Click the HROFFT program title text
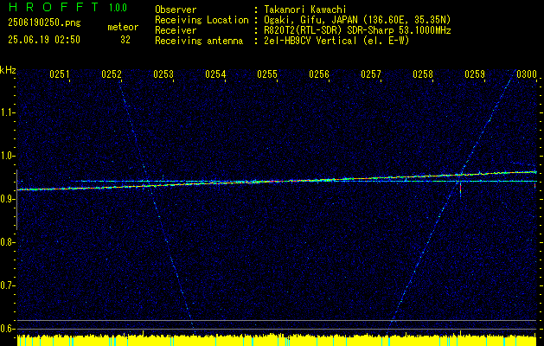 54,7
